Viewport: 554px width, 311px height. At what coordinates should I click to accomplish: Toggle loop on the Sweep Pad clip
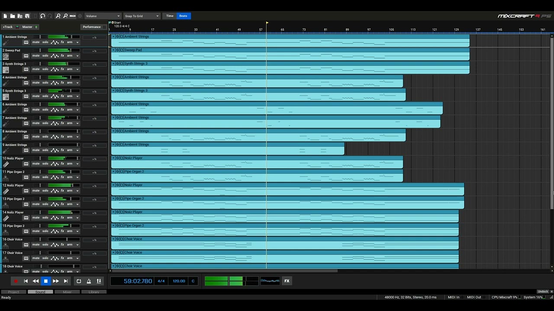[x=122, y=50]
